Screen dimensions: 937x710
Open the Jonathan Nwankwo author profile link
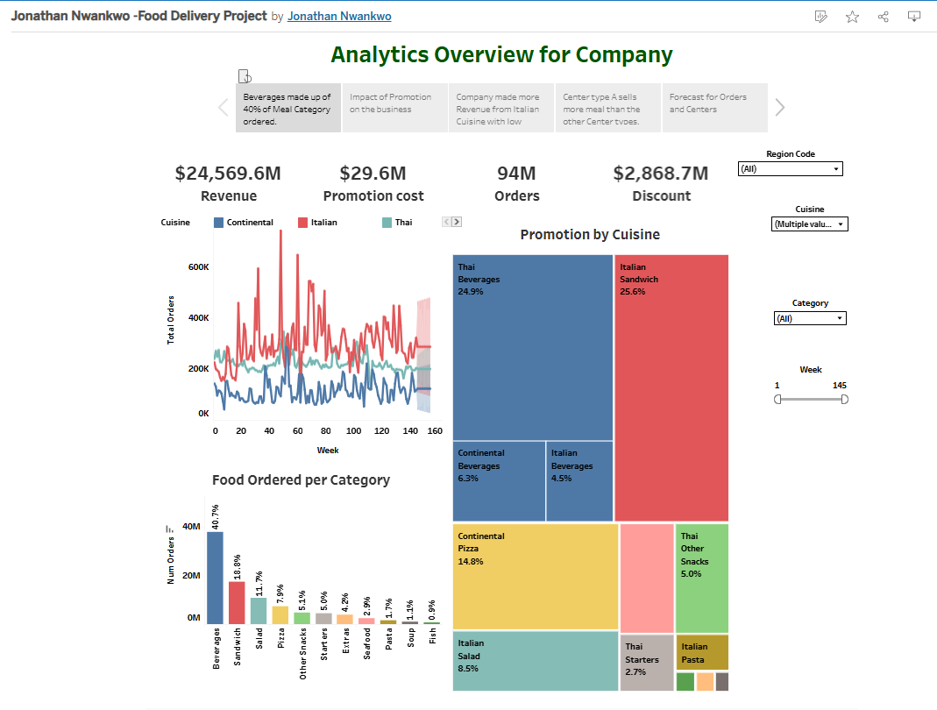339,16
